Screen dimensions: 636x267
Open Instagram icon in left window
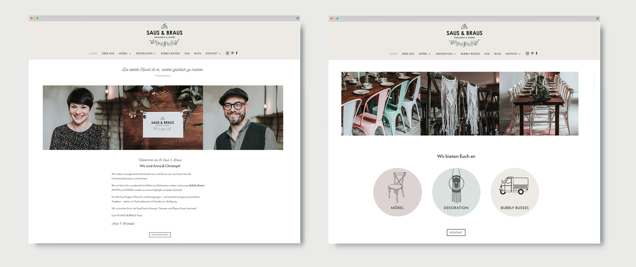tap(227, 53)
